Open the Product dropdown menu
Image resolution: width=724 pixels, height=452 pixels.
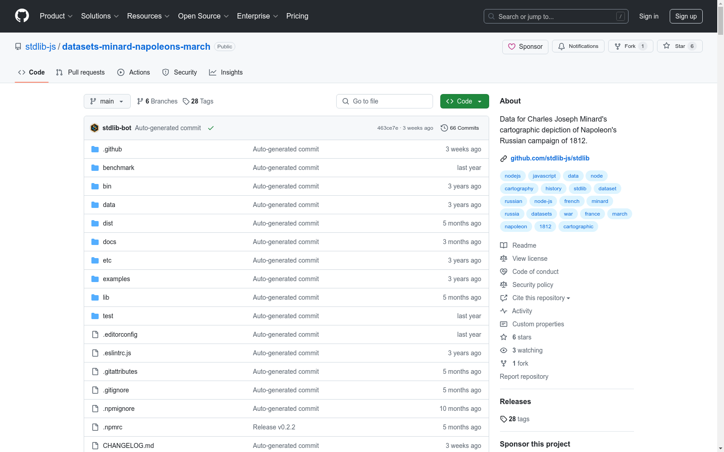click(56, 16)
